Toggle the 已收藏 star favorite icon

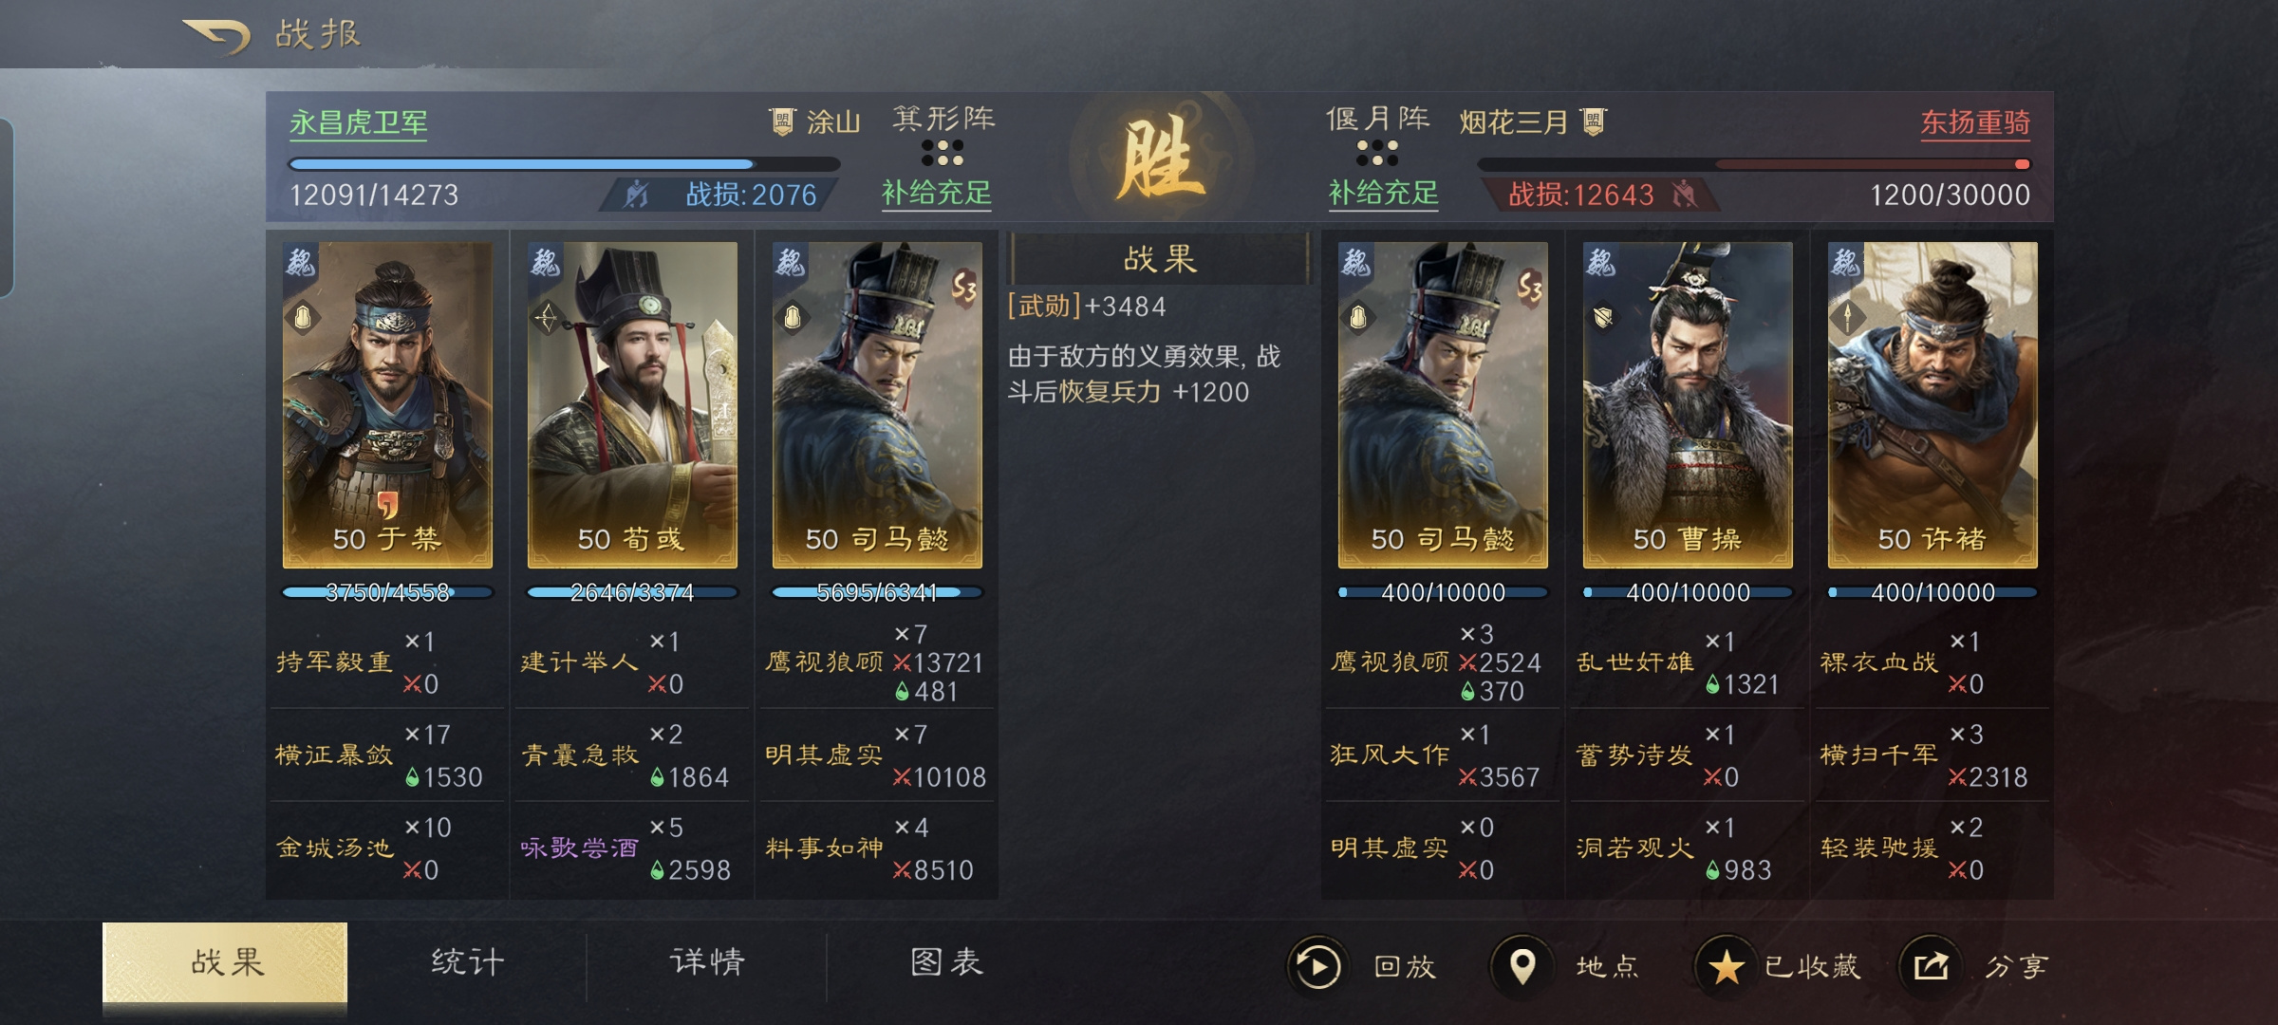click(1726, 966)
